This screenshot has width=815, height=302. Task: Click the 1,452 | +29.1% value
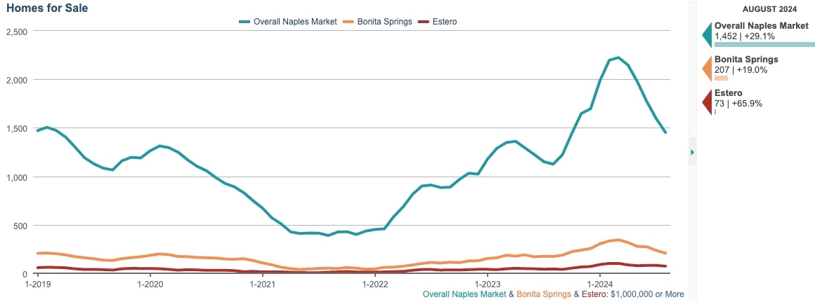[x=744, y=36]
